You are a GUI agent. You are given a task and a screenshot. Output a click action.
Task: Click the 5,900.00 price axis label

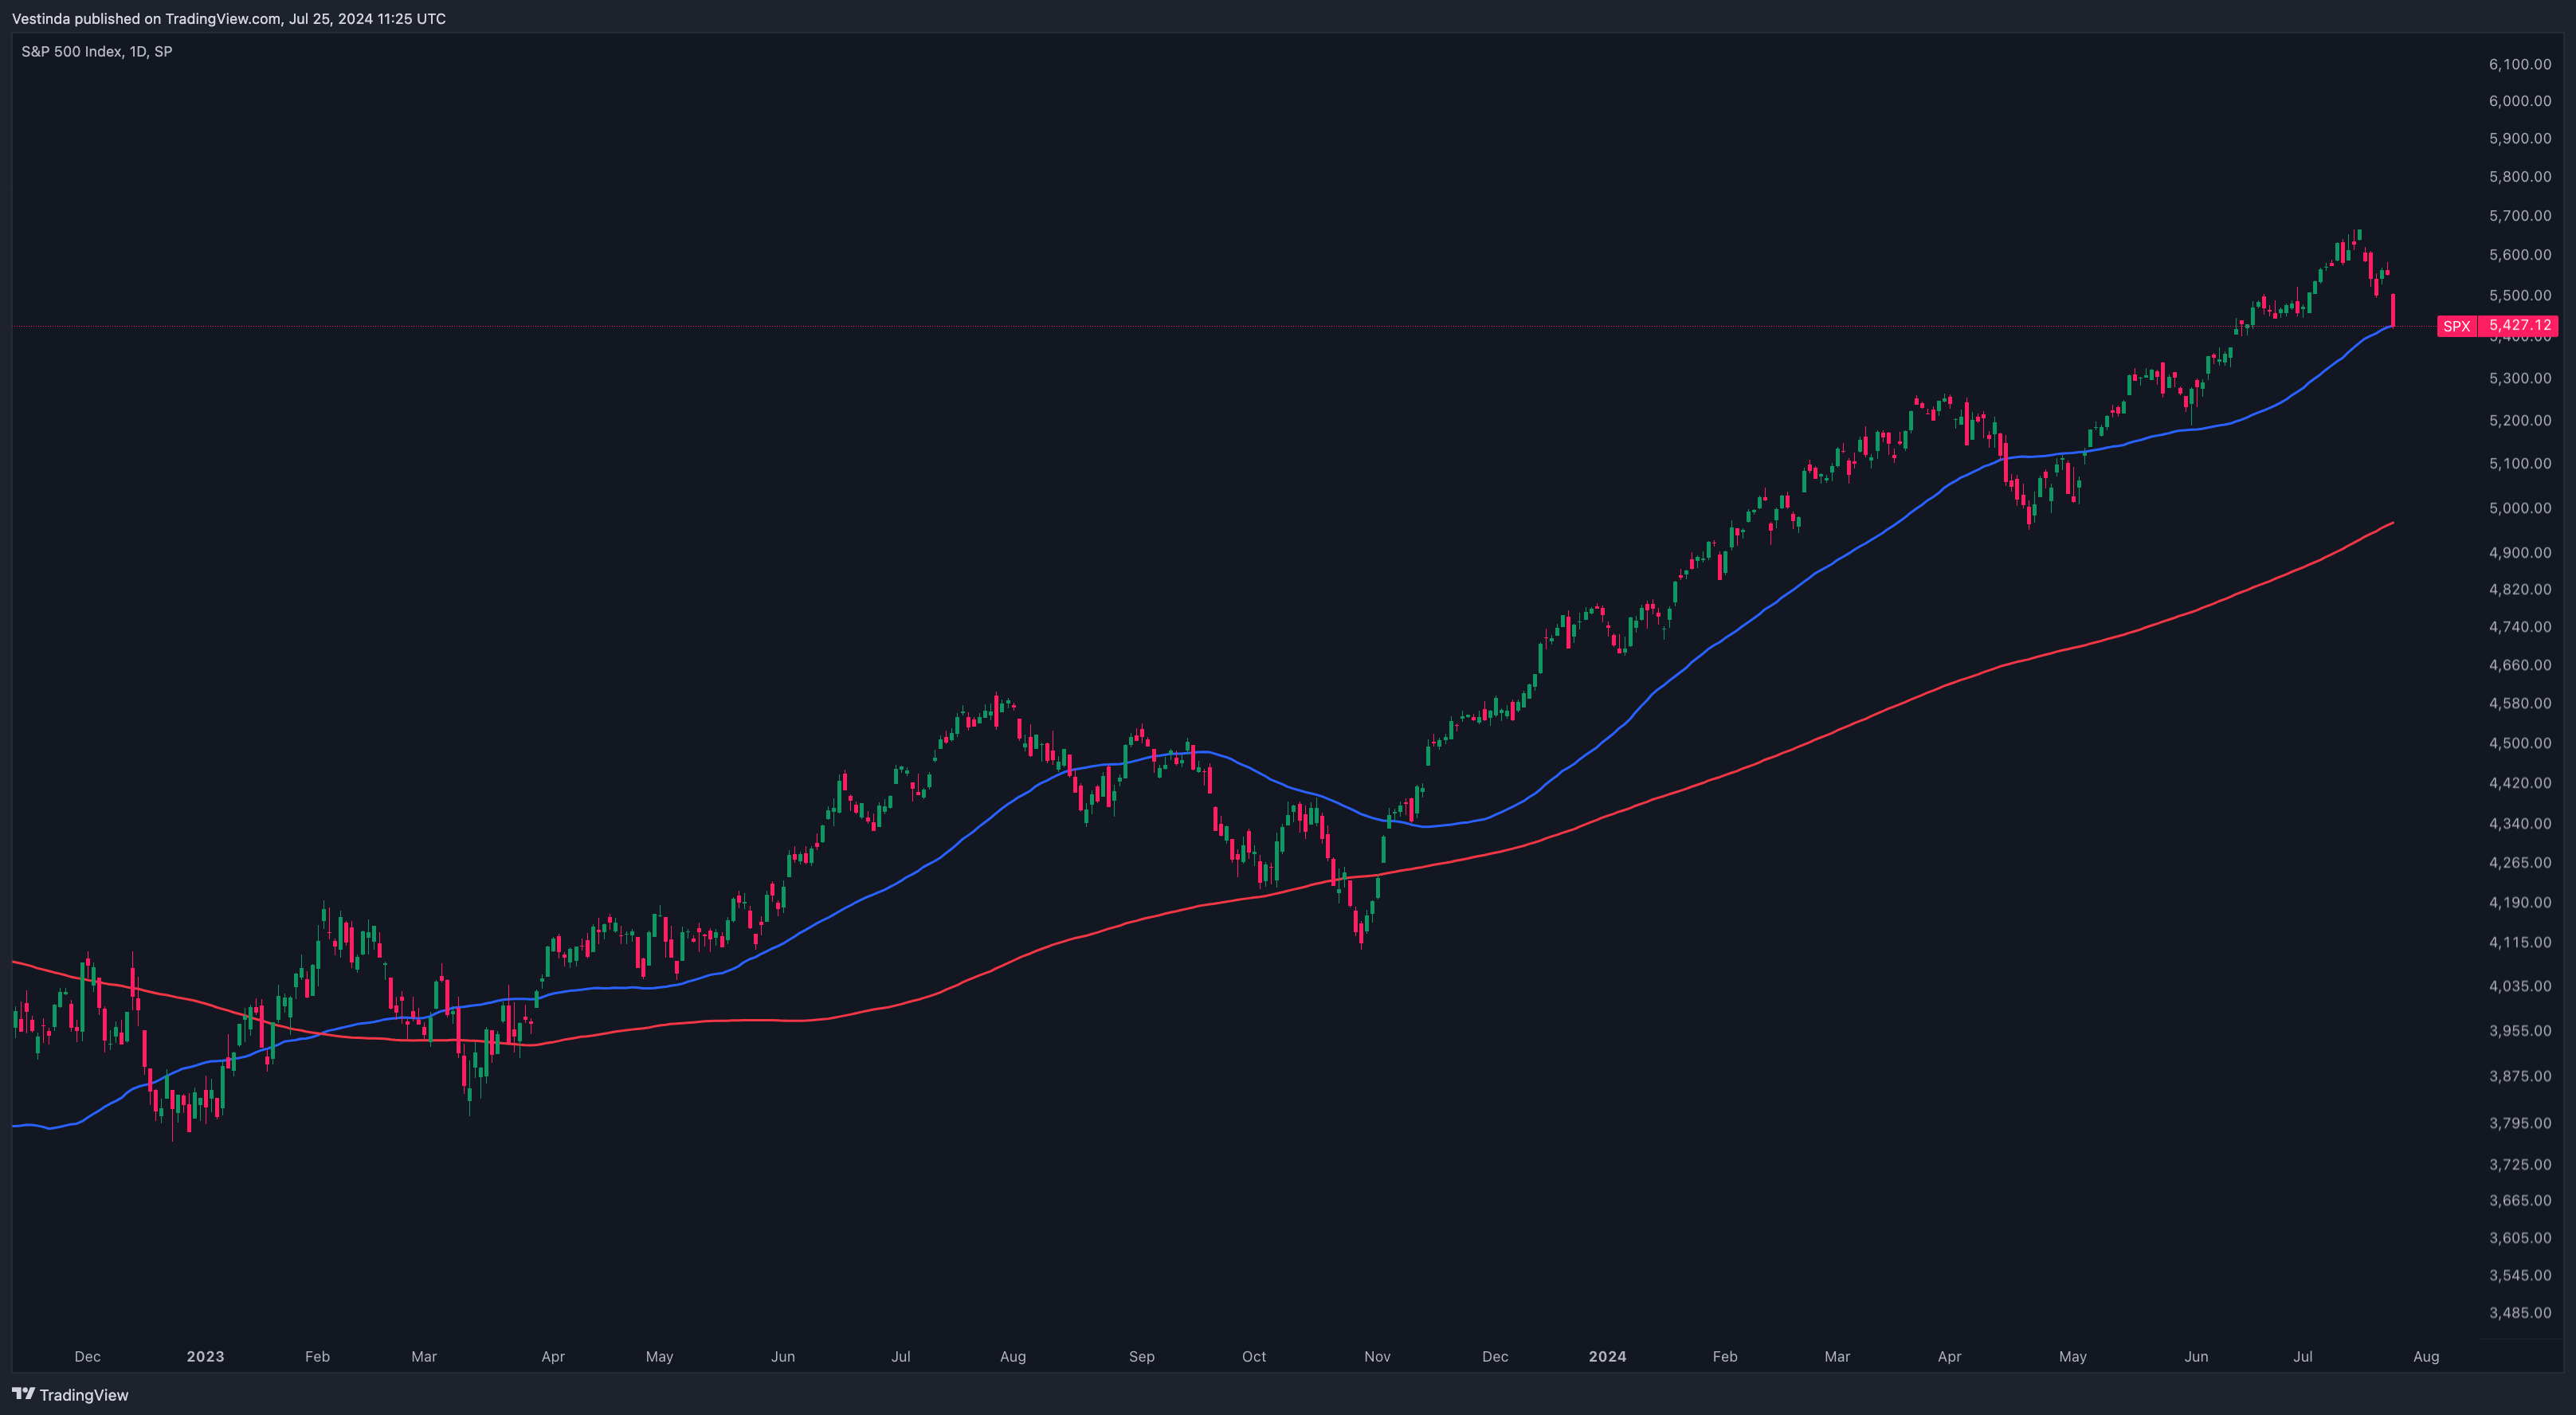point(2519,138)
